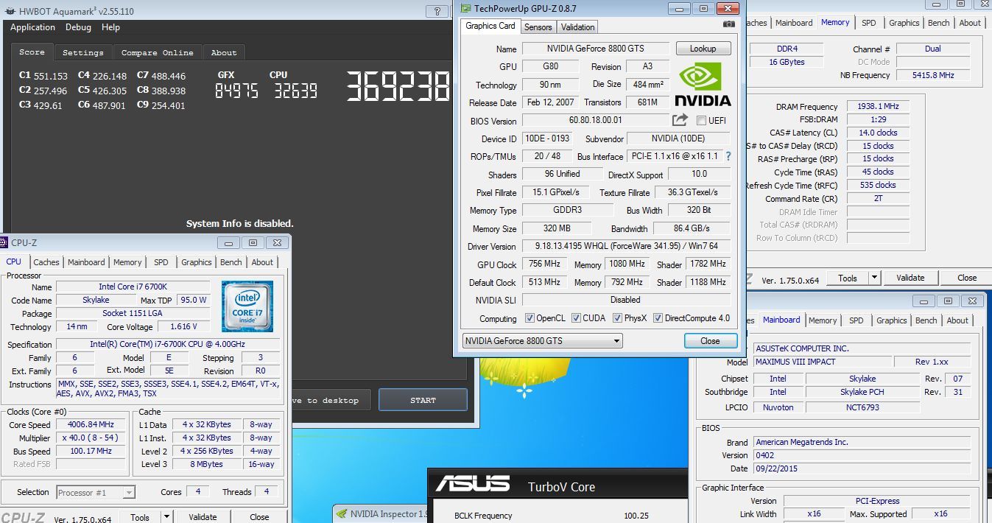Open Caches tab in CPU-Z processor window
This screenshot has height=523, width=992.
(46, 262)
